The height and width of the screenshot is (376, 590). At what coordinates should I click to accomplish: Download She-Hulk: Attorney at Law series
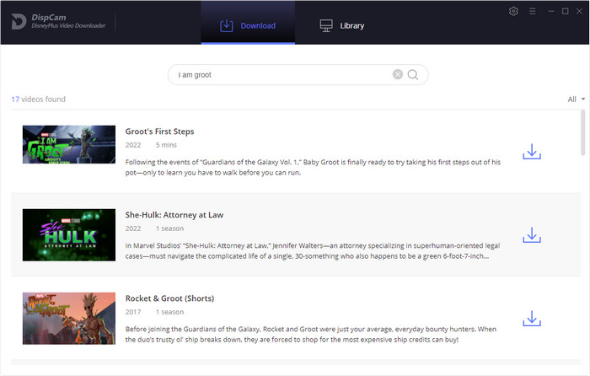(x=532, y=235)
